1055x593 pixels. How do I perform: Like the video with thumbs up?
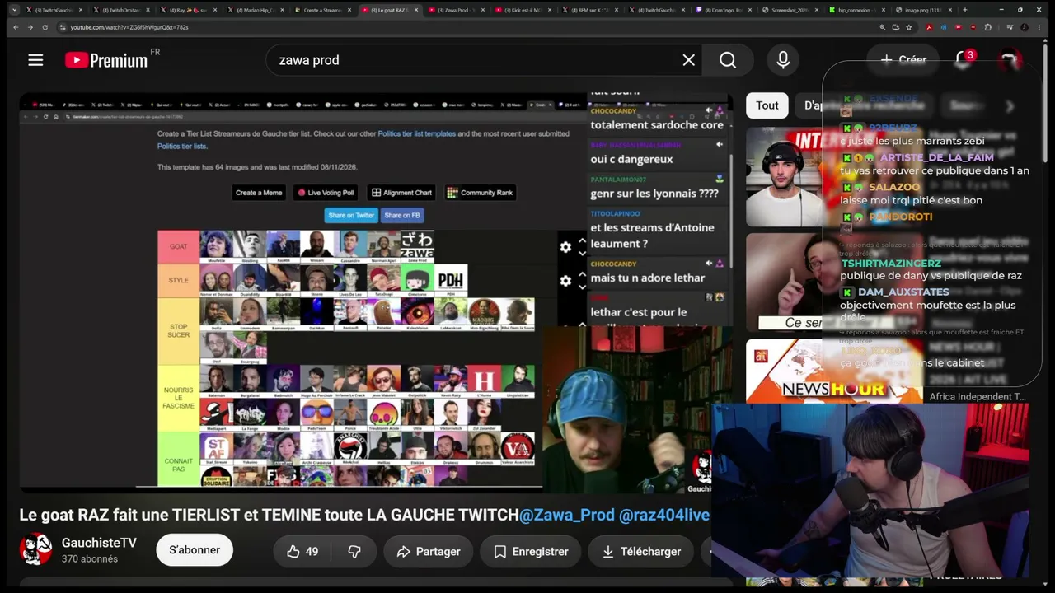click(x=302, y=552)
